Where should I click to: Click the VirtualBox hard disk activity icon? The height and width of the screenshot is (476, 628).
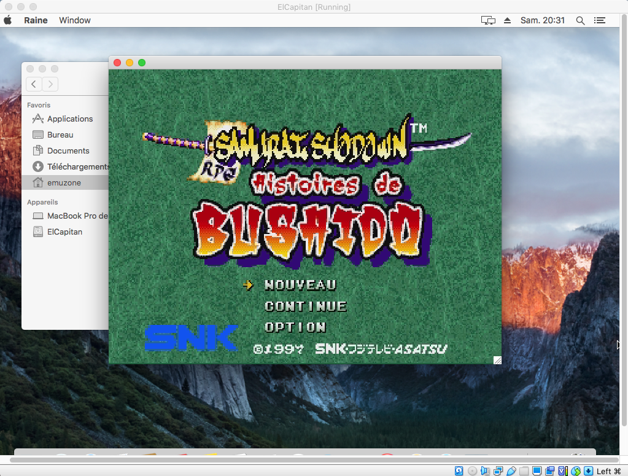pos(459,471)
